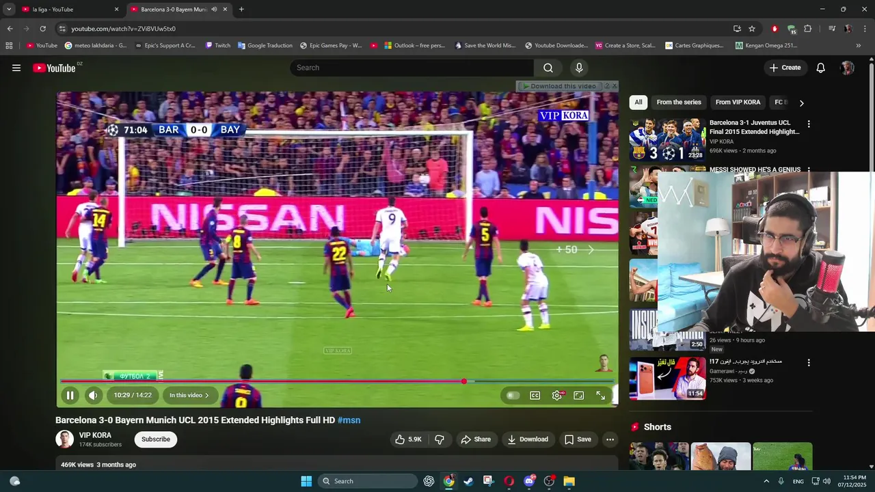Like the video with 5.9K thumbs up
Image resolution: width=875 pixels, height=492 pixels.
[408, 439]
